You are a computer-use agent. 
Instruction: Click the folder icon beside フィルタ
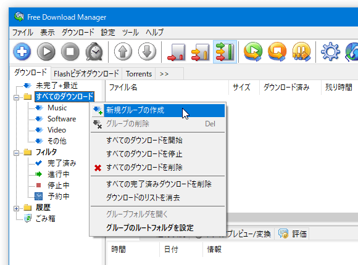tap(28, 152)
